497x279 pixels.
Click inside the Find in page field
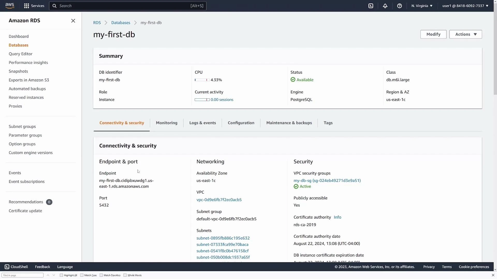point(22,275)
